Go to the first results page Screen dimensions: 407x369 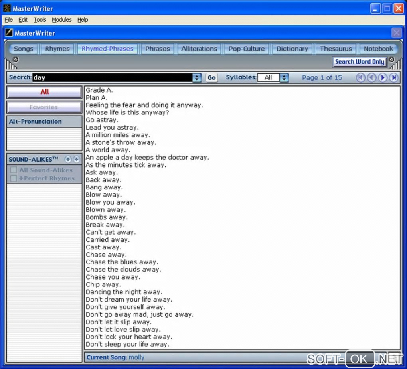[x=360, y=77]
